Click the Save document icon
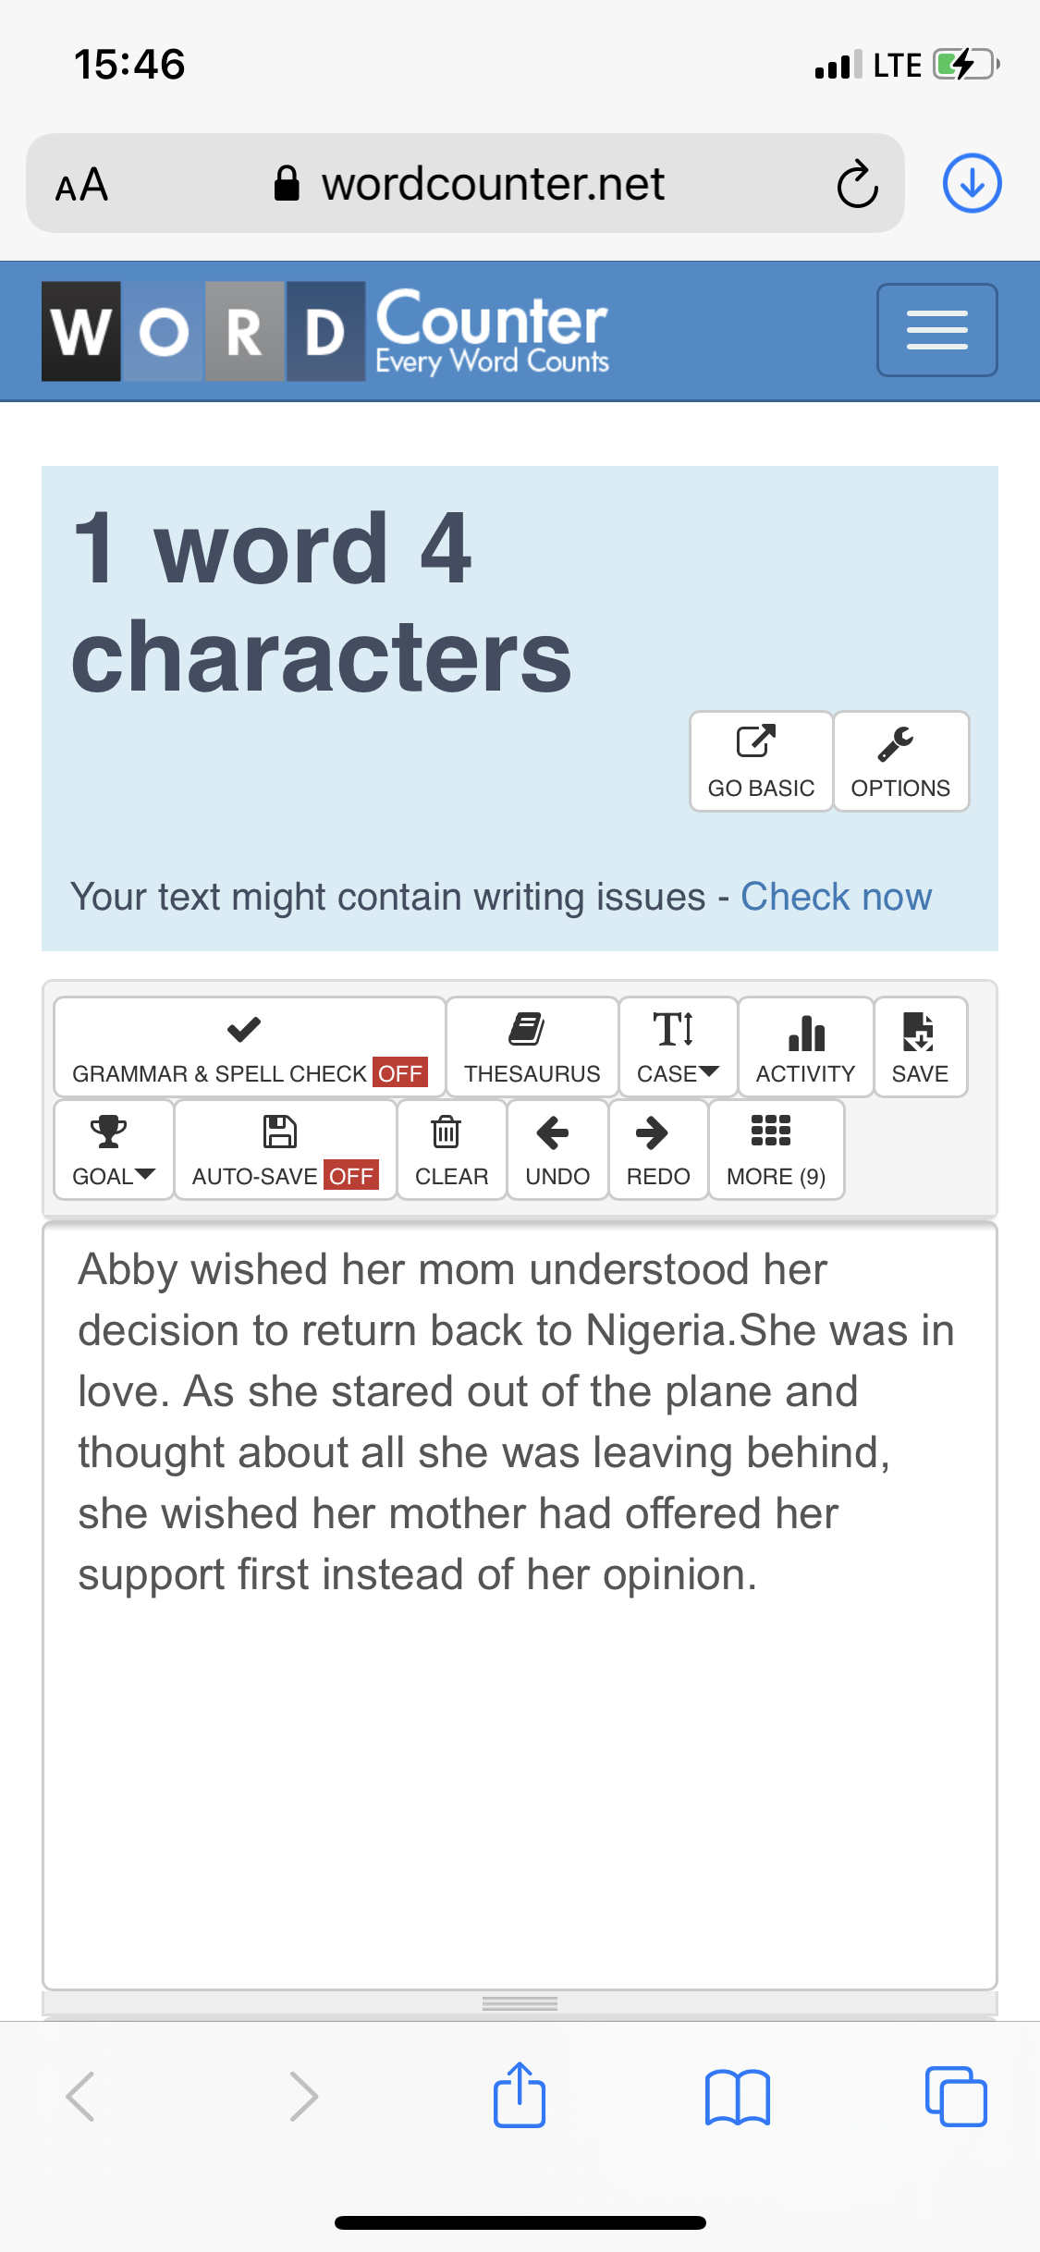 (920, 1047)
